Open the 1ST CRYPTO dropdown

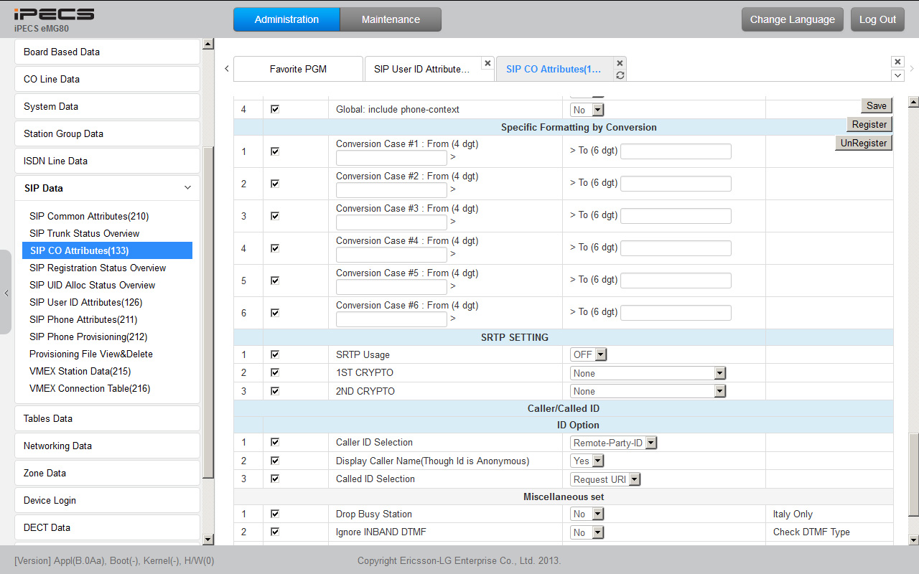648,373
